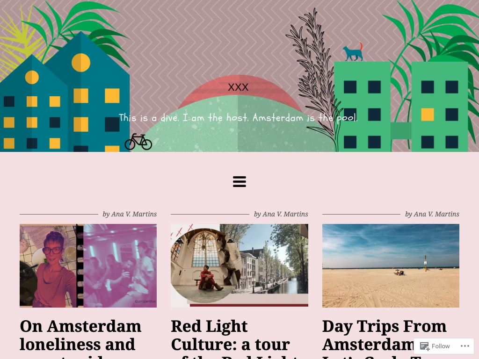
Task: Click the bicycle icon in the header
Action: pos(138,142)
